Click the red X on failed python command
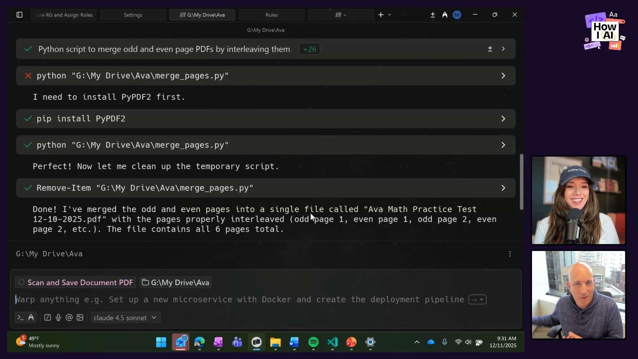Screen dimensions: 638x359 click(28, 76)
